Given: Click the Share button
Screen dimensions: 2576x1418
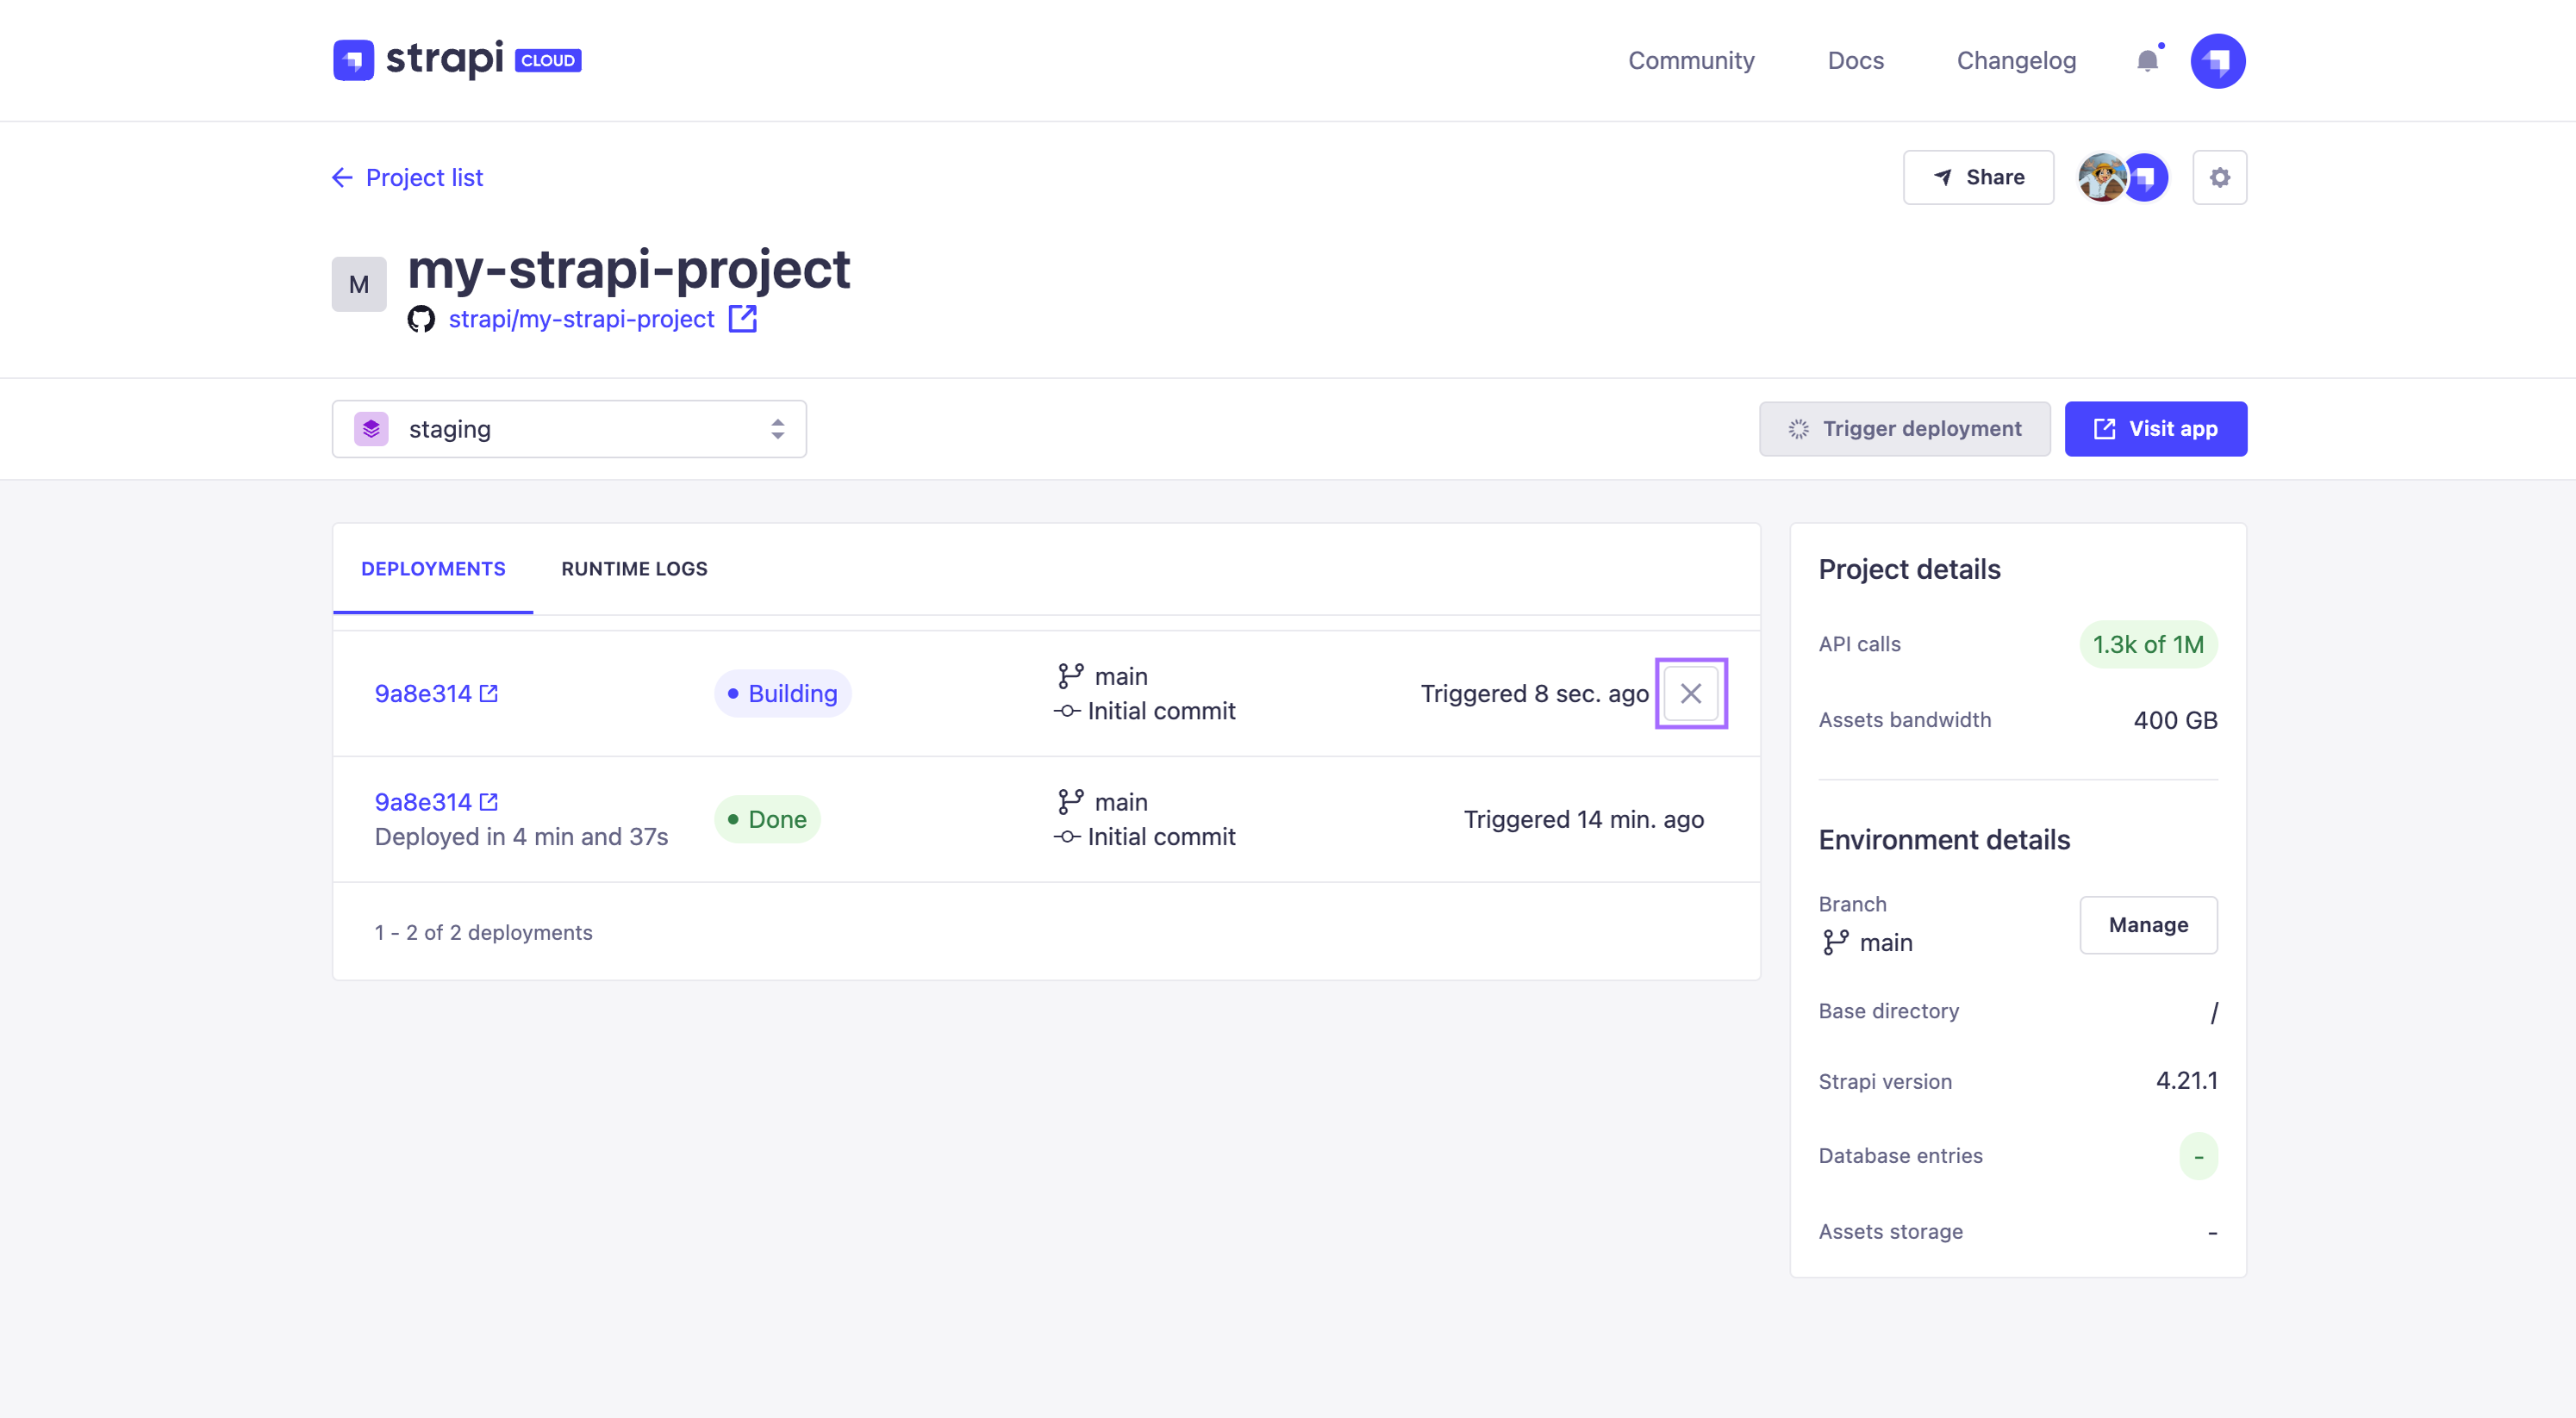Looking at the screenshot, I should pos(1978,177).
